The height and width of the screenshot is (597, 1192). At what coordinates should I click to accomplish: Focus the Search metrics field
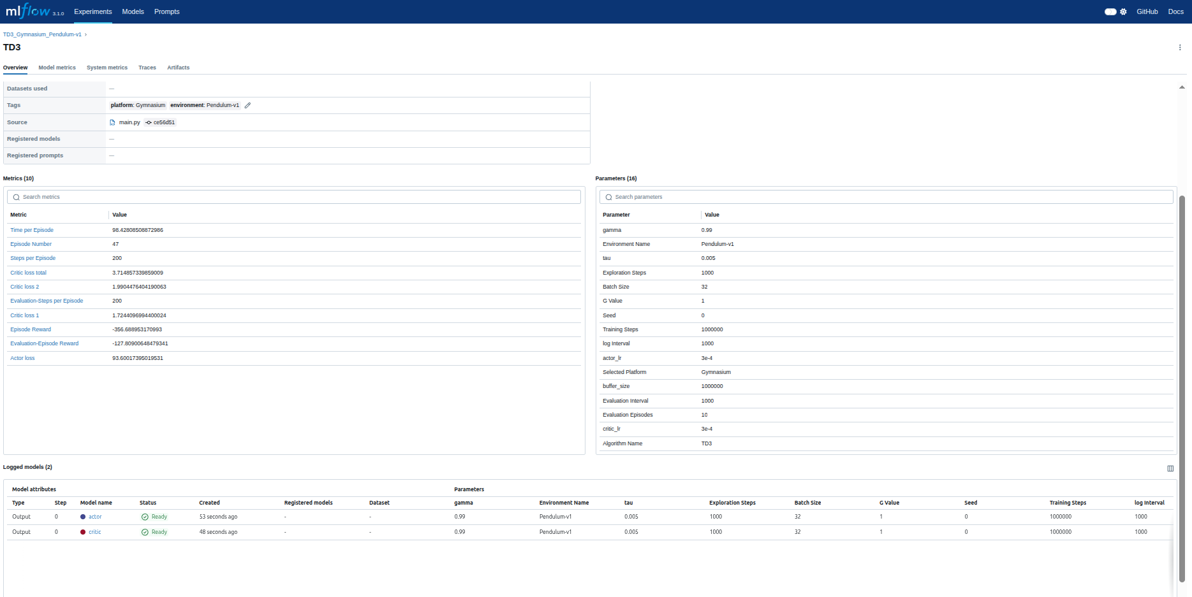click(294, 197)
